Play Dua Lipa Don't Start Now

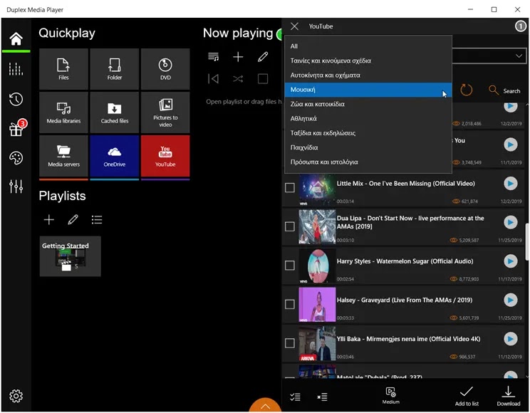point(510,222)
